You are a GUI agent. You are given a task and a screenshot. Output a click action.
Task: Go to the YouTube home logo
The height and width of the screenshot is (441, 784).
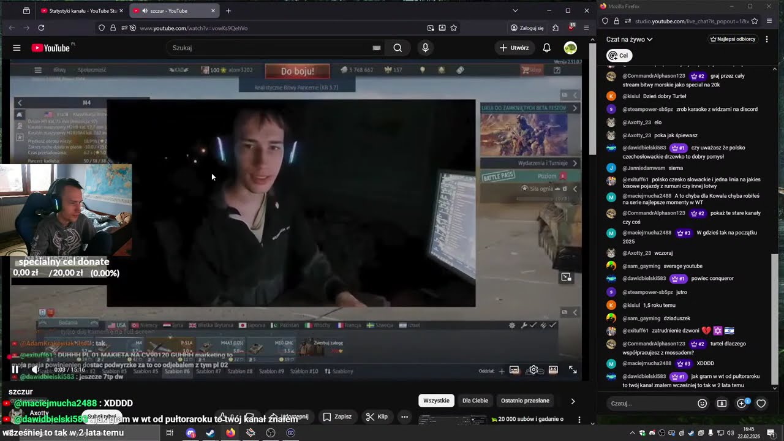click(51, 48)
